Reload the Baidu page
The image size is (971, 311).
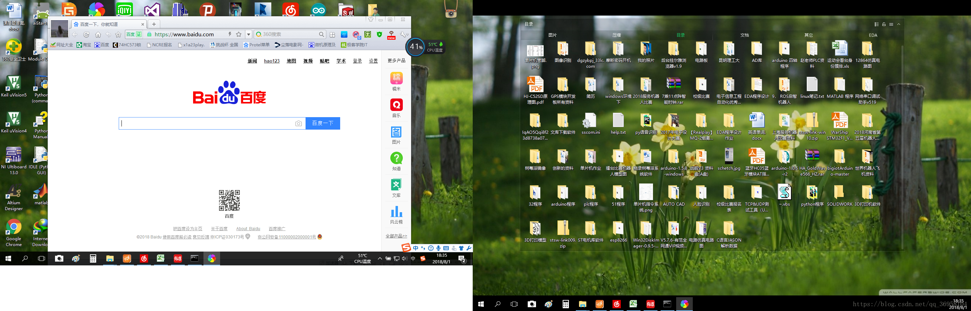click(x=86, y=35)
